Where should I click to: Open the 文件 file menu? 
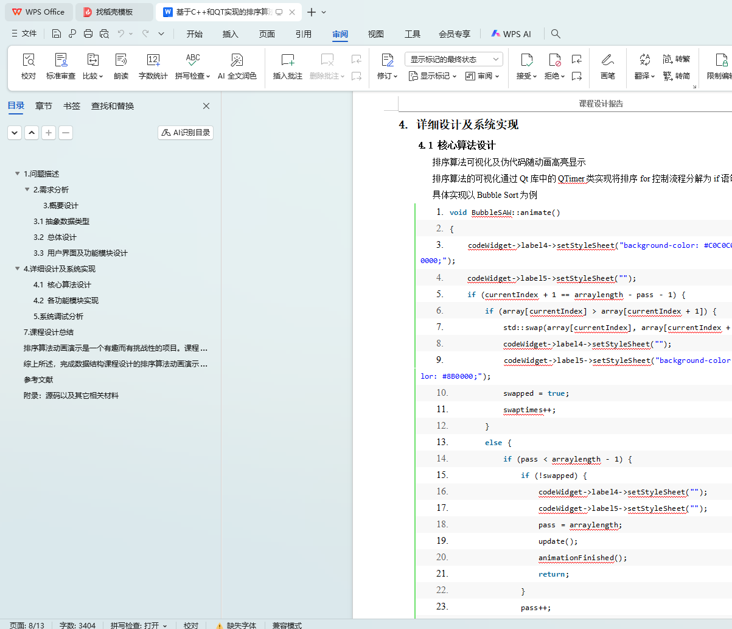pos(24,33)
